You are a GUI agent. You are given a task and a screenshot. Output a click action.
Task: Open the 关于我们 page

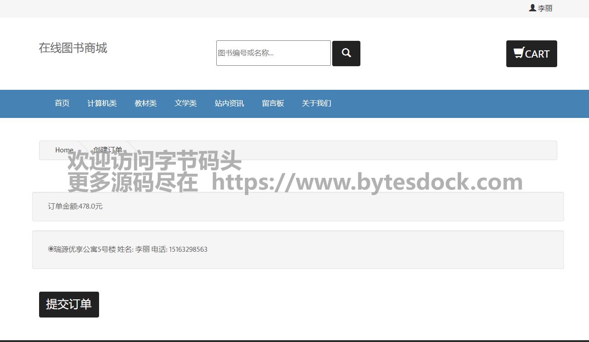[316, 103]
